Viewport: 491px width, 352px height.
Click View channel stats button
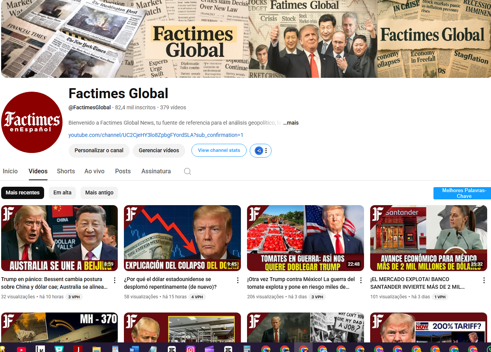click(x=219, y=150)
